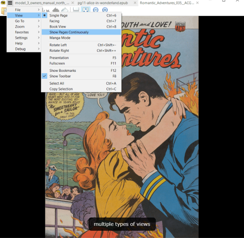Select Book View mode
Image resolution: width=244 pixels, height=238 pixels.
(x=81, y=27)
